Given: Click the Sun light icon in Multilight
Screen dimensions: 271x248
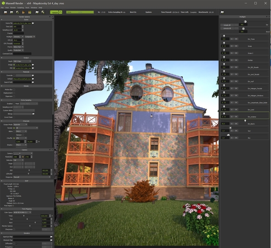Looking at the screenshot, I should tap(230, 128).
